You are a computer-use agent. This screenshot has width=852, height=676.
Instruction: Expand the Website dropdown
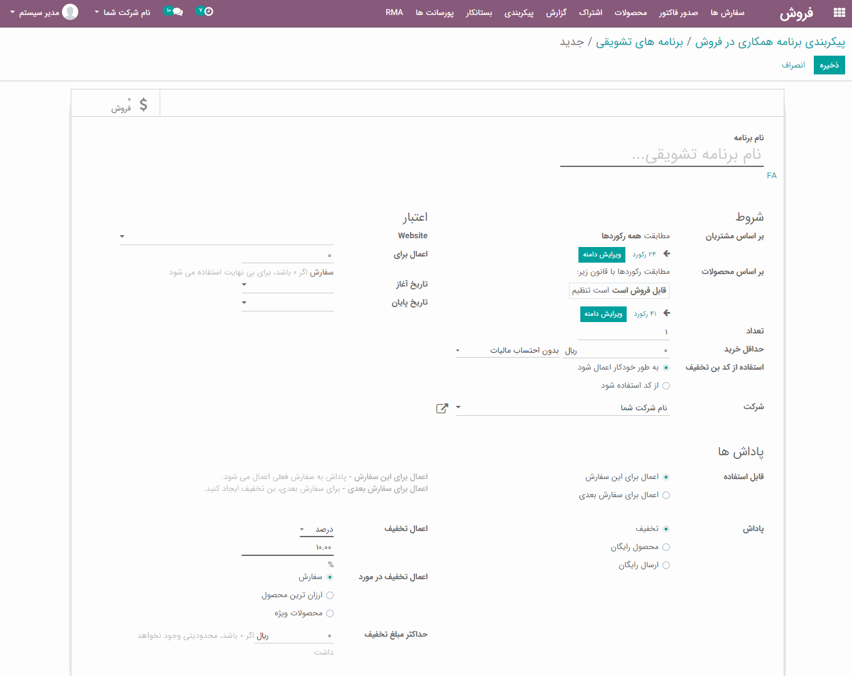(x=122, y=236)
